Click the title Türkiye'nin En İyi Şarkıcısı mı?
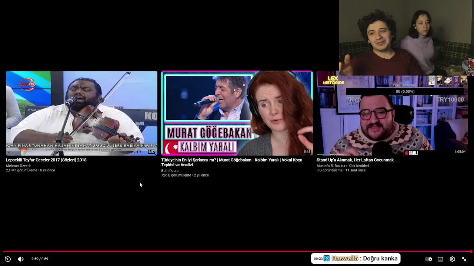The image size is (474, 266). tap(231, 163)
